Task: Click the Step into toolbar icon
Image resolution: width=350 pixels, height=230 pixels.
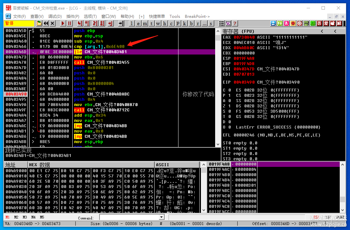Action: pyautogui.click(x=80, y=23)
